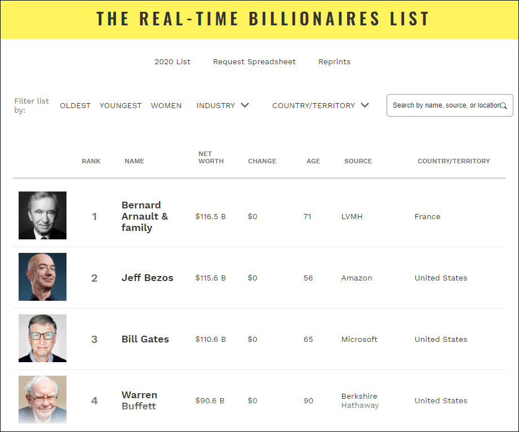Sort by the Net Worth column header

pos(211,157)
